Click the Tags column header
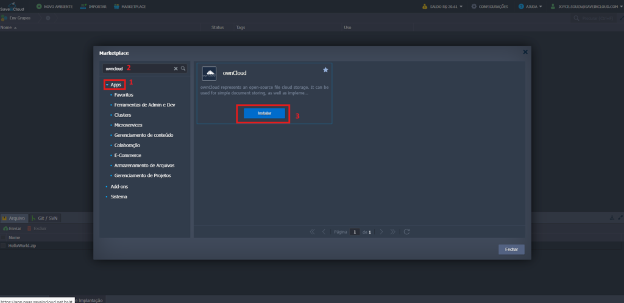 (x=240, y=27)
